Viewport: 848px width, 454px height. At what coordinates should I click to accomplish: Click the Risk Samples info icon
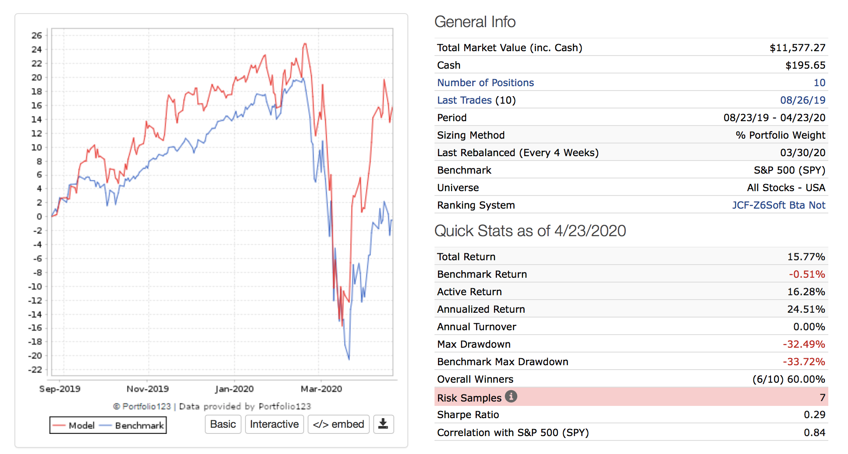tap(511, 397)
